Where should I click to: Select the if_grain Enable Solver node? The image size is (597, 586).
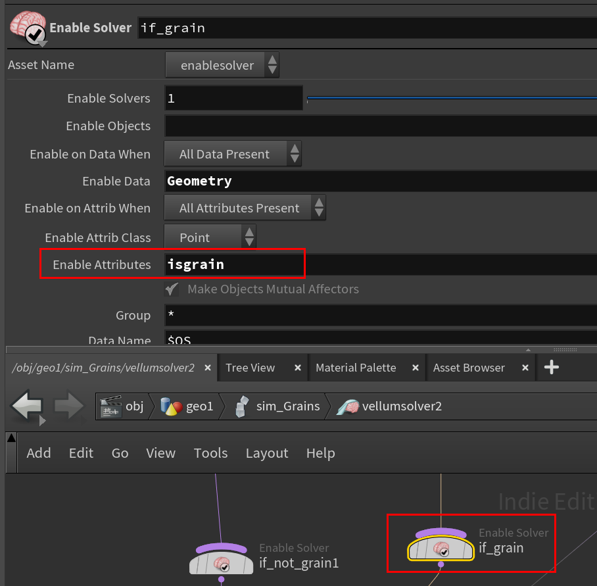441,549
